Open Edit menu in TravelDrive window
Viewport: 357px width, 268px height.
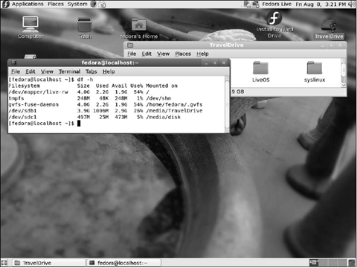pos(147,54)
